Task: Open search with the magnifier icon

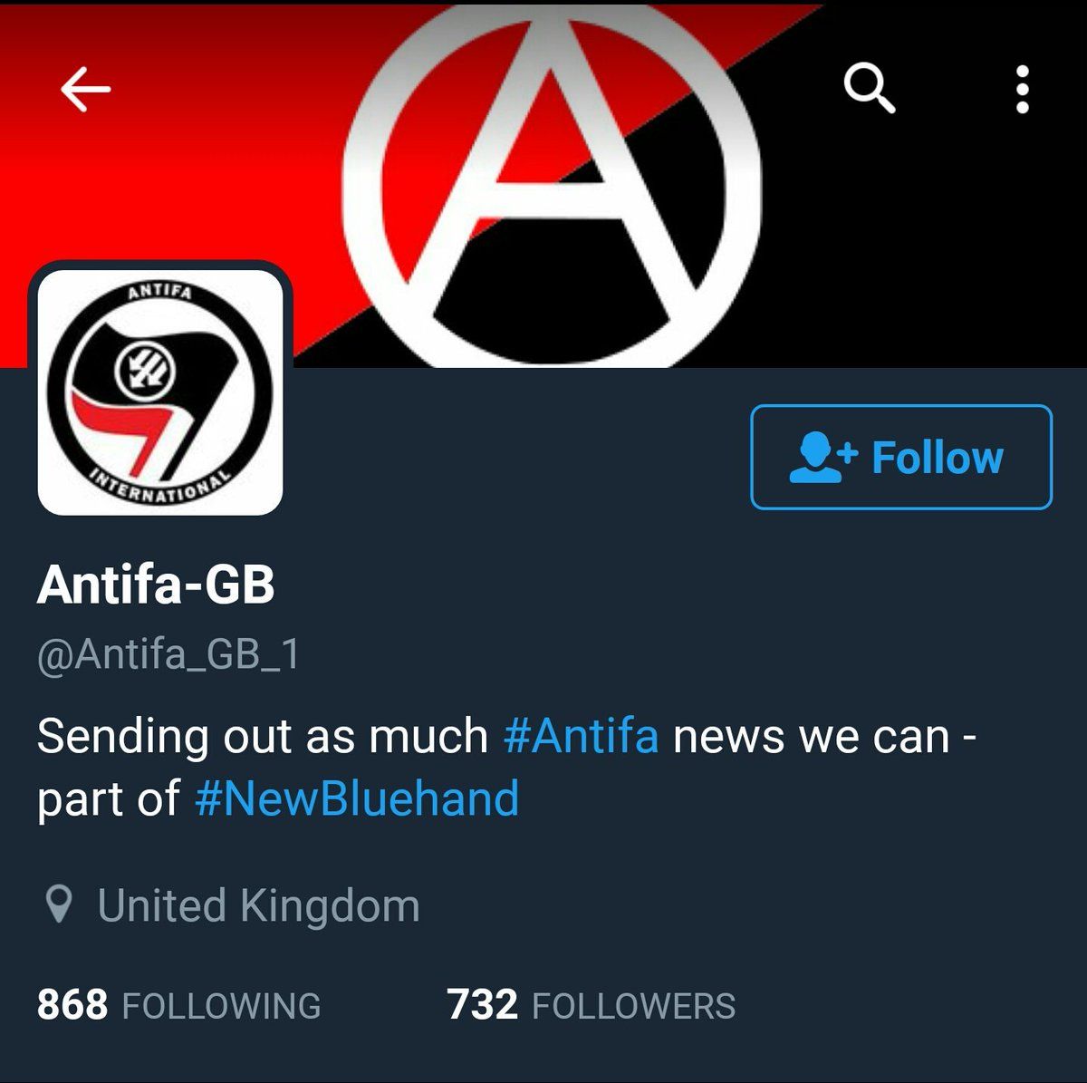Action: (x=870, y=88)
